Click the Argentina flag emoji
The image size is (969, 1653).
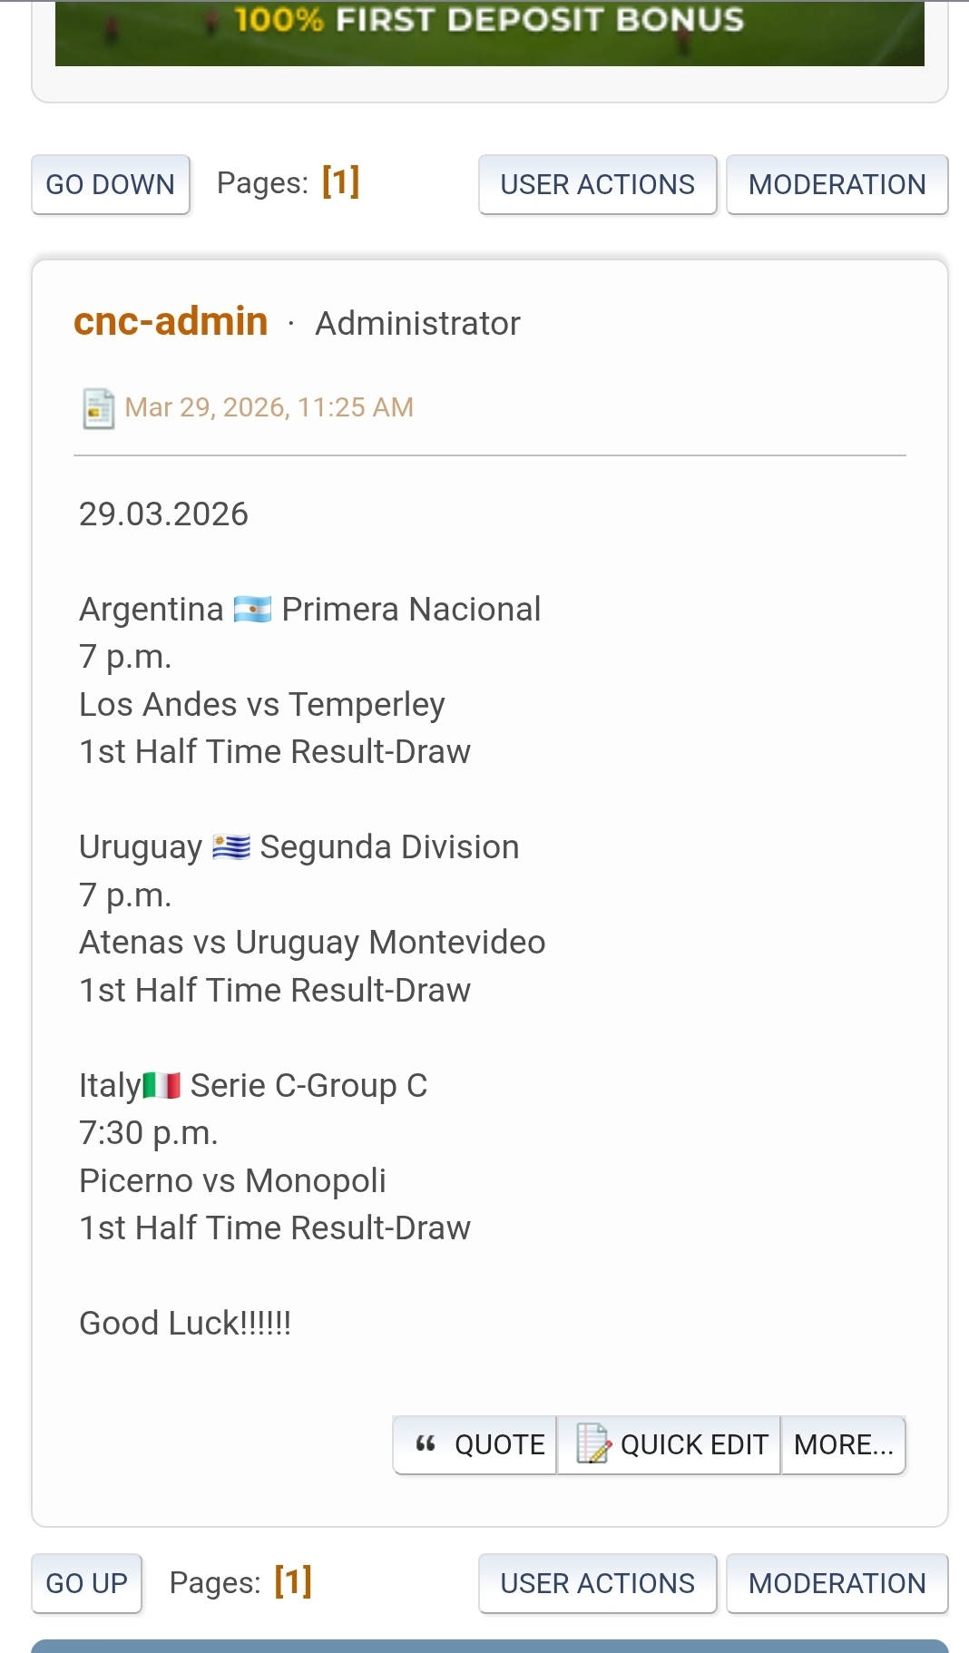[252, 609]
